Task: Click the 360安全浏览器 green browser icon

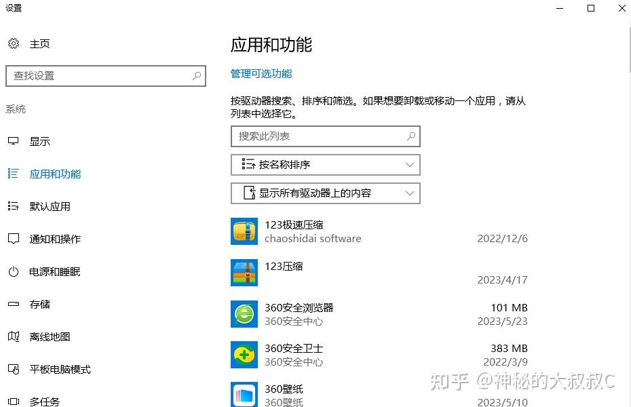Action: (244, 313)
